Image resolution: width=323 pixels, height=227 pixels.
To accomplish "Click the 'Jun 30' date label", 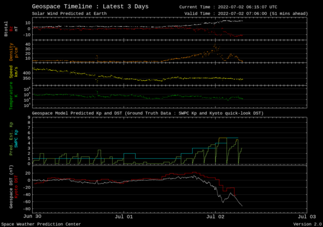I will click(32, 216).
